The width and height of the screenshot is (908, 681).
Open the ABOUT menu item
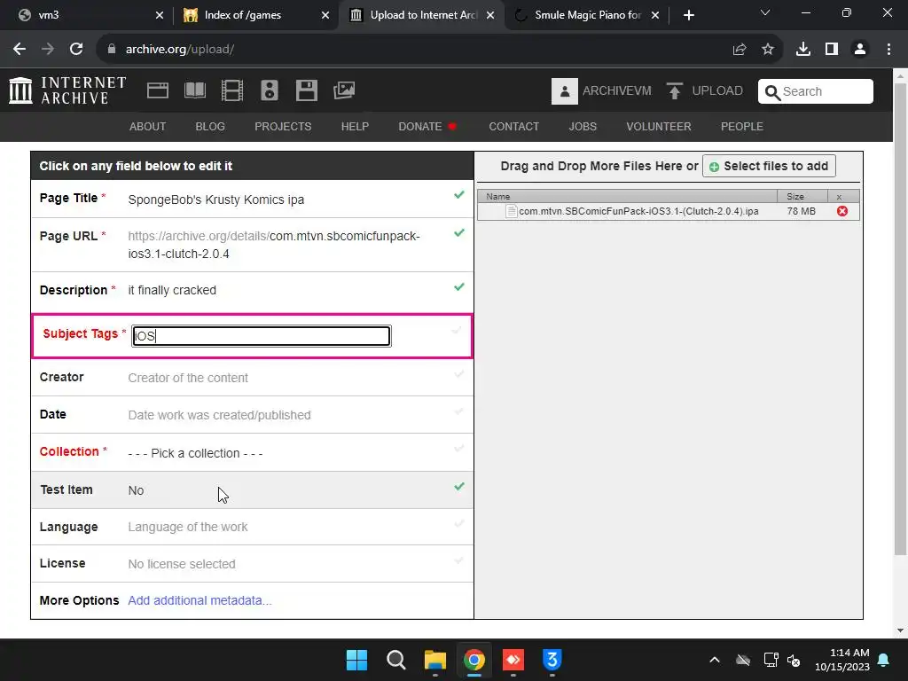tap(148, 126)
